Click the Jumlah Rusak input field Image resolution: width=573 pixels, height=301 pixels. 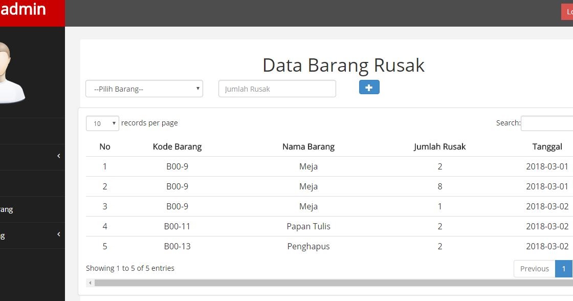277,88
